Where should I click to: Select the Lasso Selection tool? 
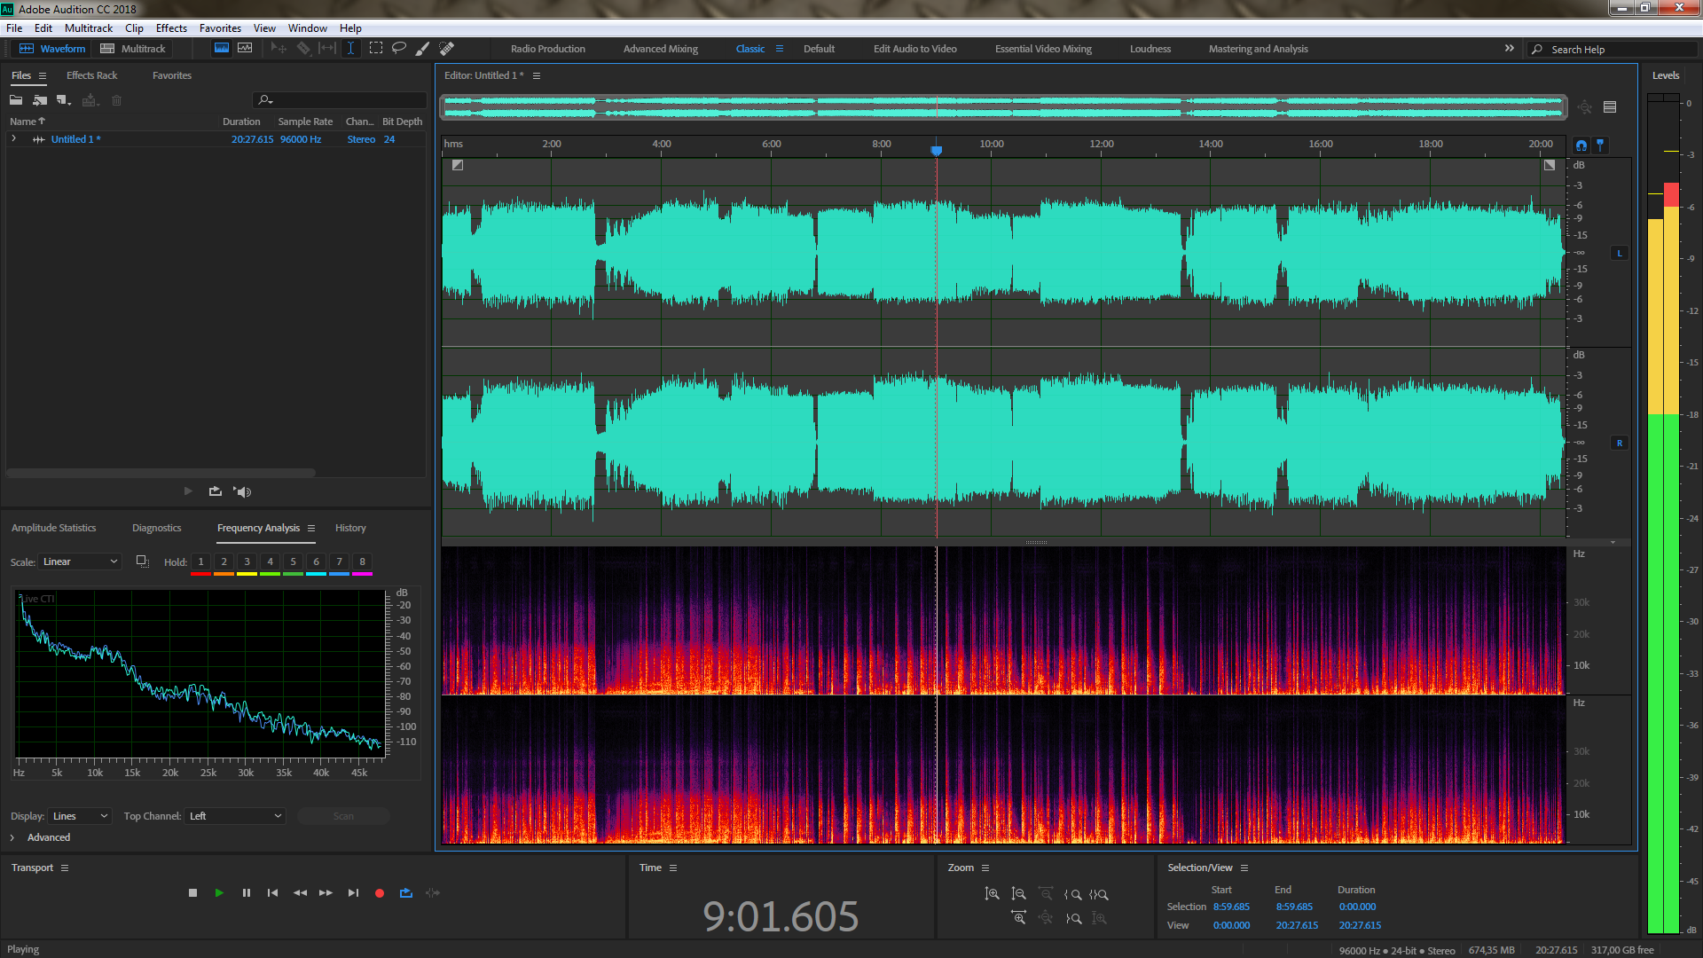click(399, 49)
